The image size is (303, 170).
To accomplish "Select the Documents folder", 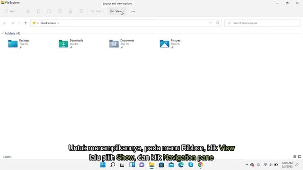I will pos(122,44).
